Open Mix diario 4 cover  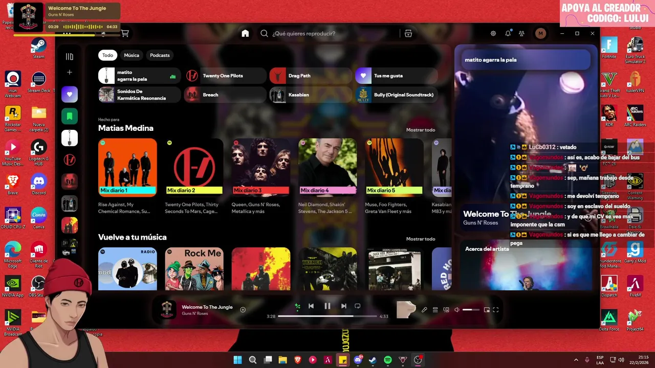coord(327,168)
